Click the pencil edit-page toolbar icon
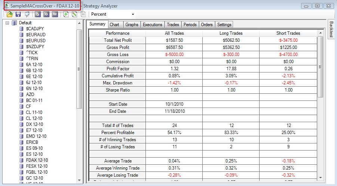Viewport: 337px width, 186px height. (x=74, y=14)
